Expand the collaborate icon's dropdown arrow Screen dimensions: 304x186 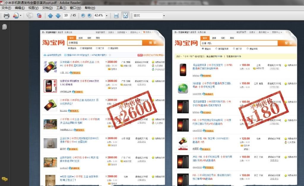pos(20,15)
